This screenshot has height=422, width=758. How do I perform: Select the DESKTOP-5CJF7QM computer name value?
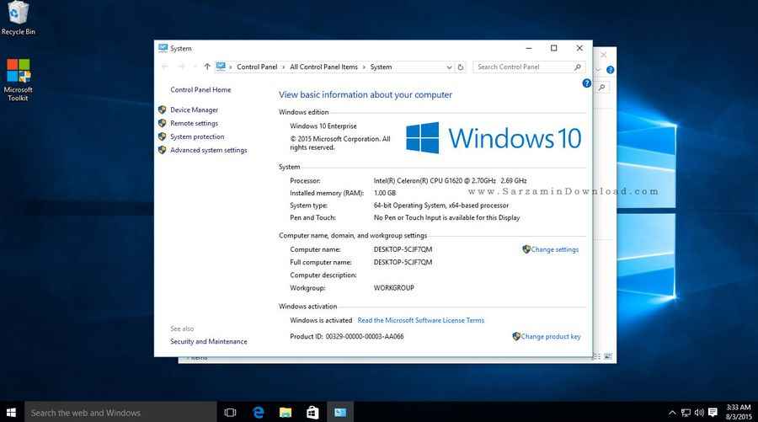[403, 249]
